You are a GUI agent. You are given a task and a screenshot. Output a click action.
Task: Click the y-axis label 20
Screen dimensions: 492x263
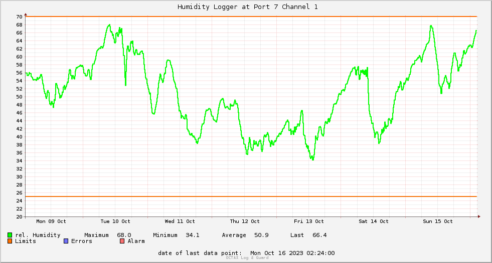(19, 216)
